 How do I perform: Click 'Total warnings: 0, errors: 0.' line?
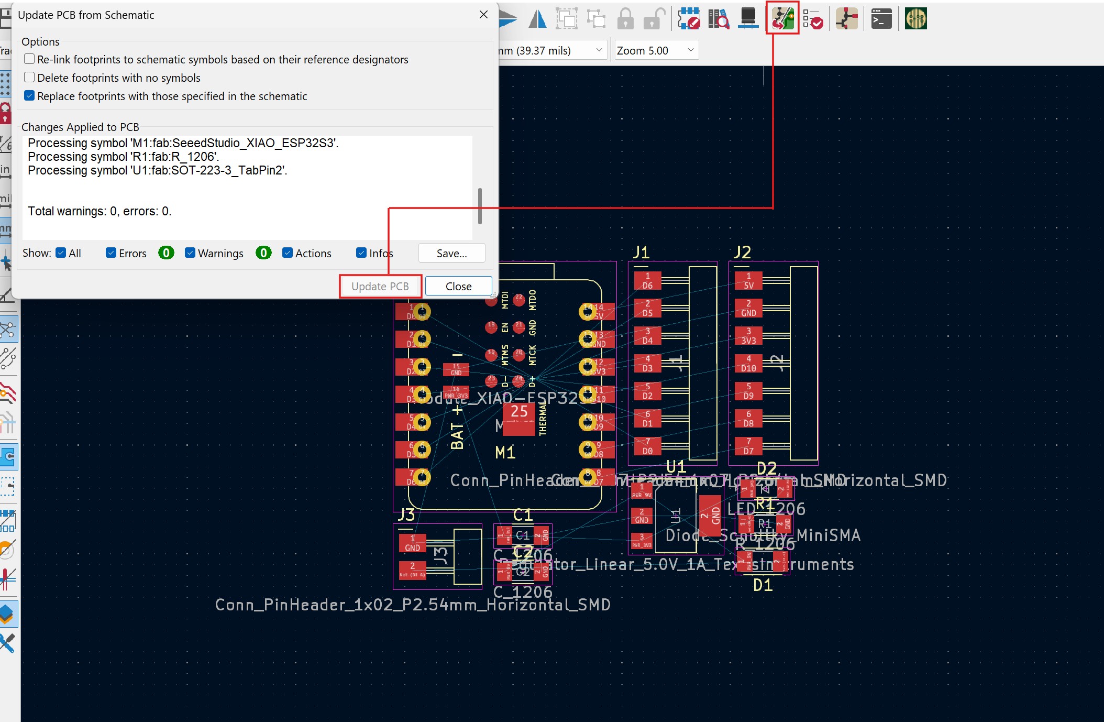pos(100,211)
